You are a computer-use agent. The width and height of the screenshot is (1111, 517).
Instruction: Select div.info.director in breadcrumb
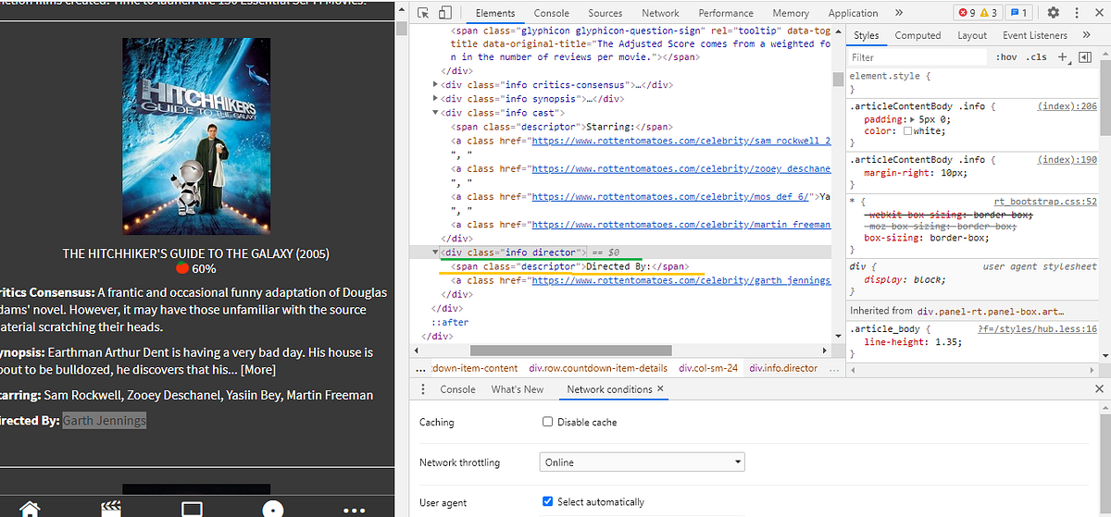783,368
